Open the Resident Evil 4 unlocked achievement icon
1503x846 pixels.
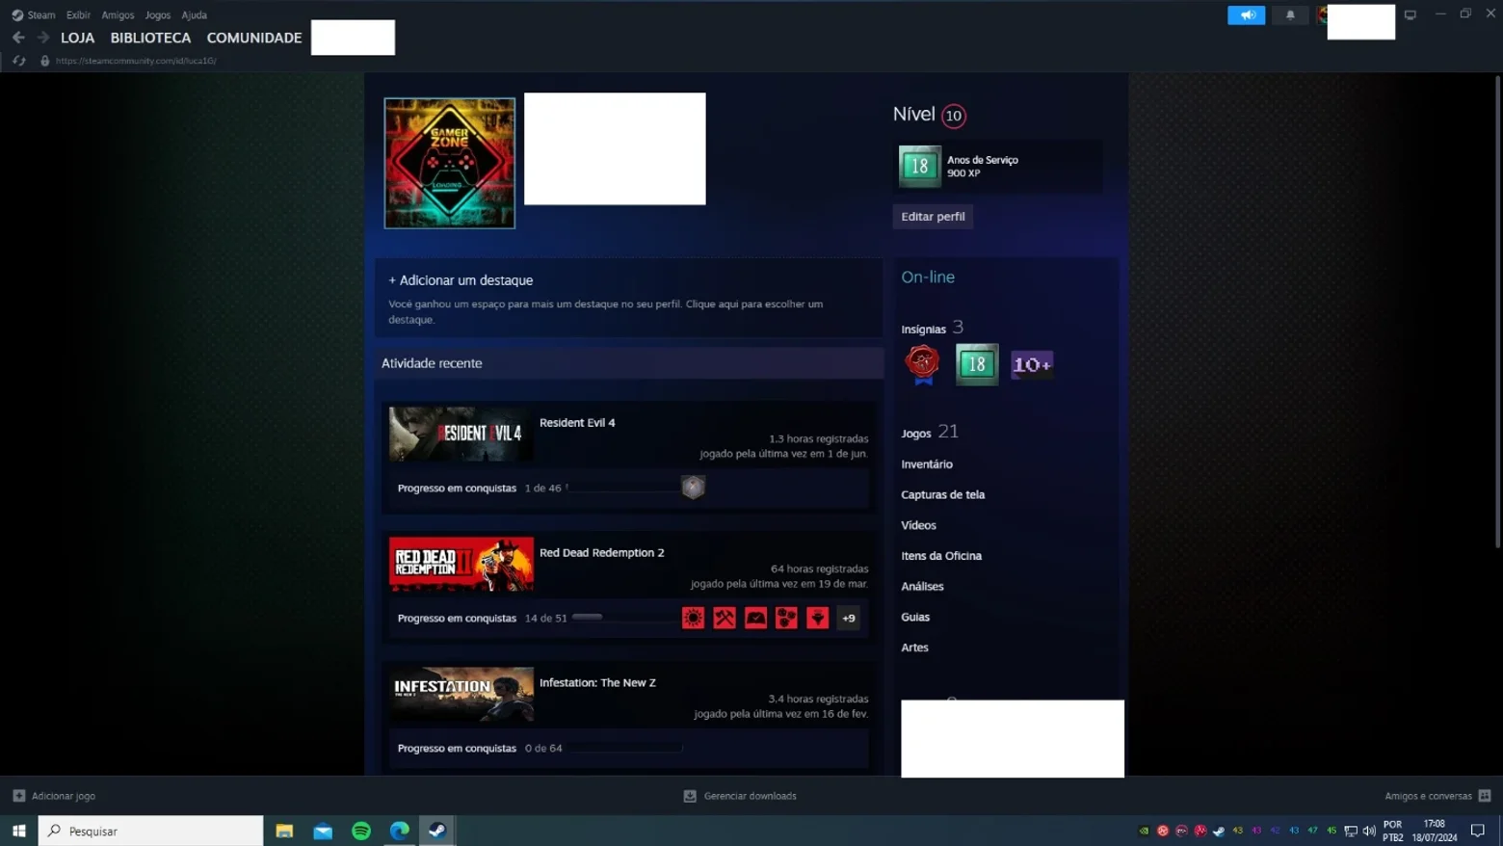click(x=693, y=488)
